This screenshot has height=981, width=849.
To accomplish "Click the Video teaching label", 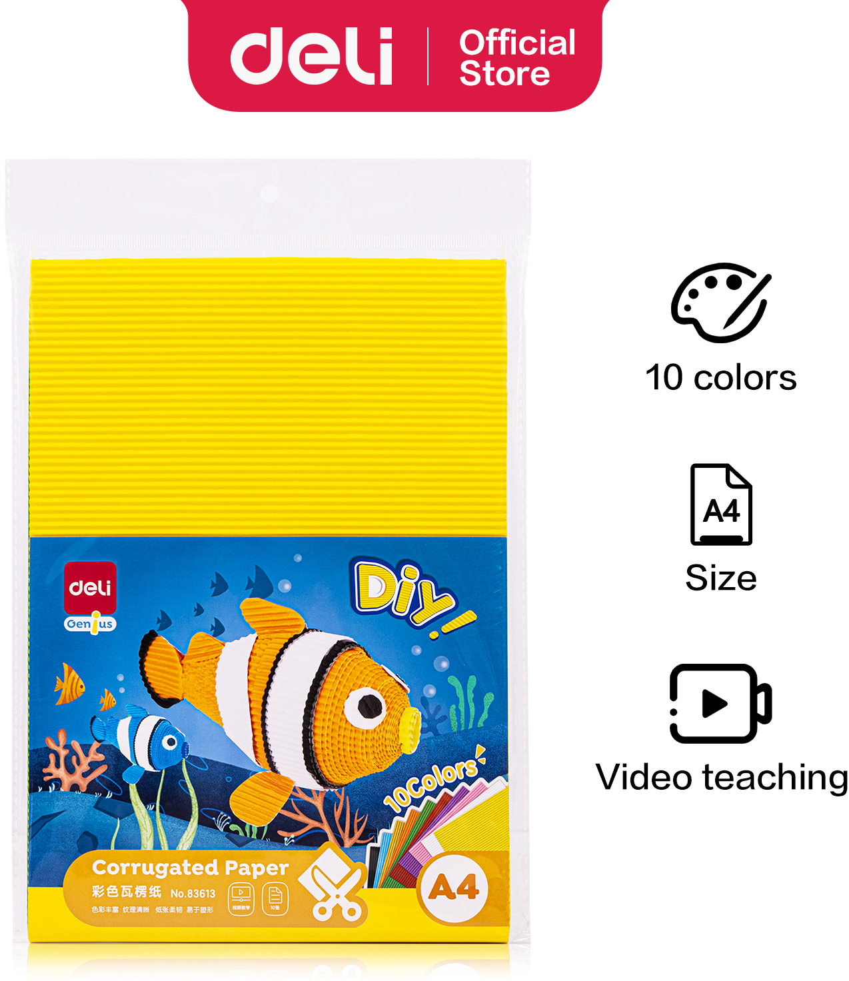I will 722,778.
